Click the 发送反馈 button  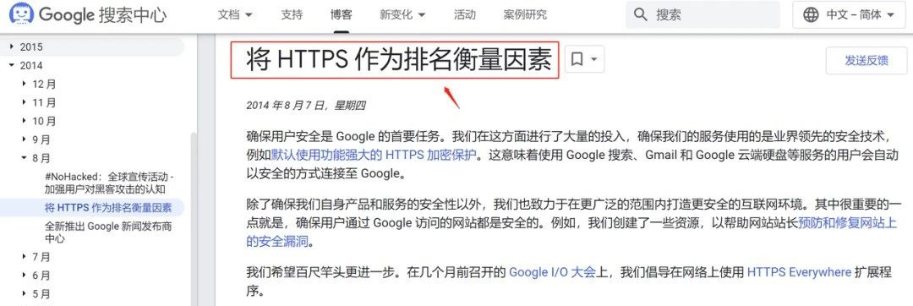867,61
